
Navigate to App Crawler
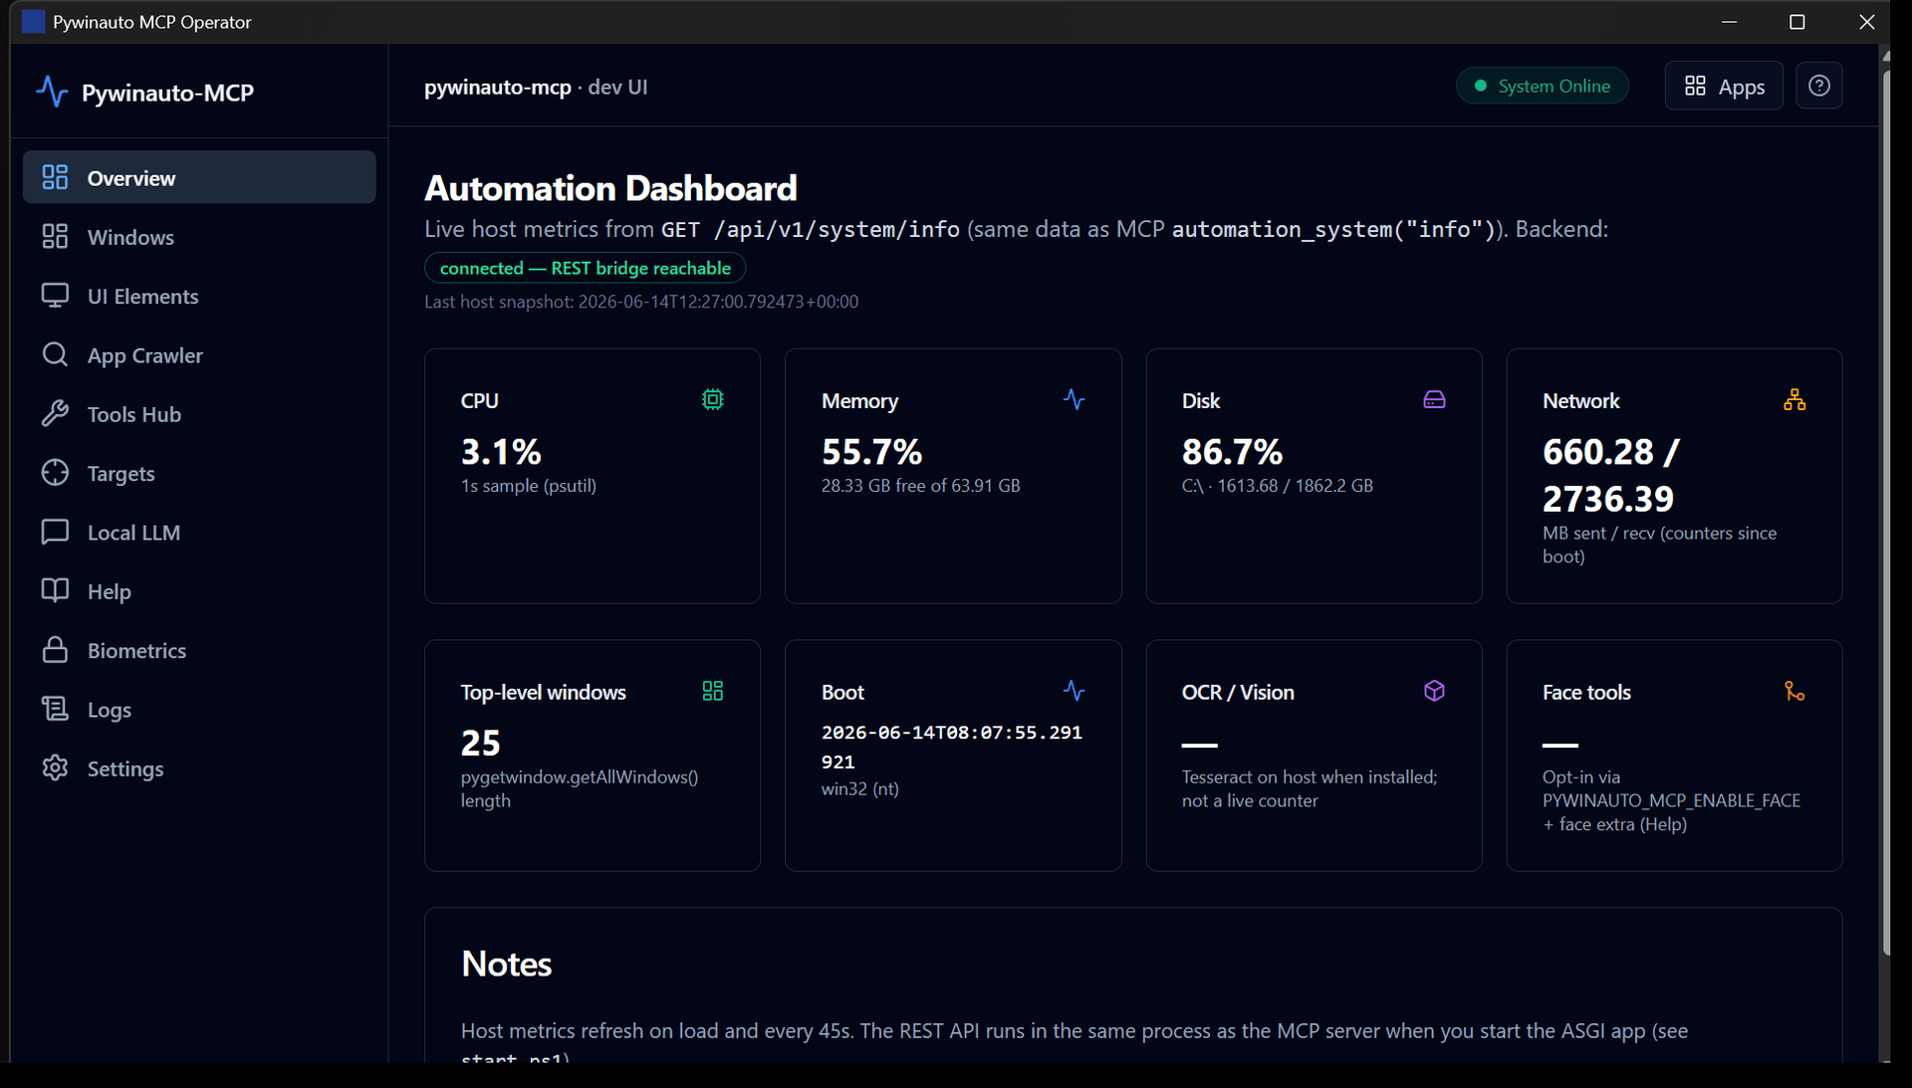coord(199,354)
